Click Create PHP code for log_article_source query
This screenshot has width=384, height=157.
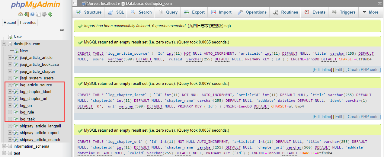pos(363,69)
